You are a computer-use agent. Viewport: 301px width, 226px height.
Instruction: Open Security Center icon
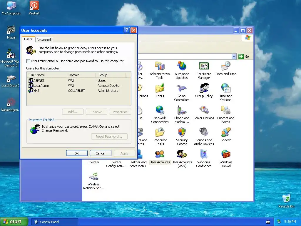coord(182,137)
